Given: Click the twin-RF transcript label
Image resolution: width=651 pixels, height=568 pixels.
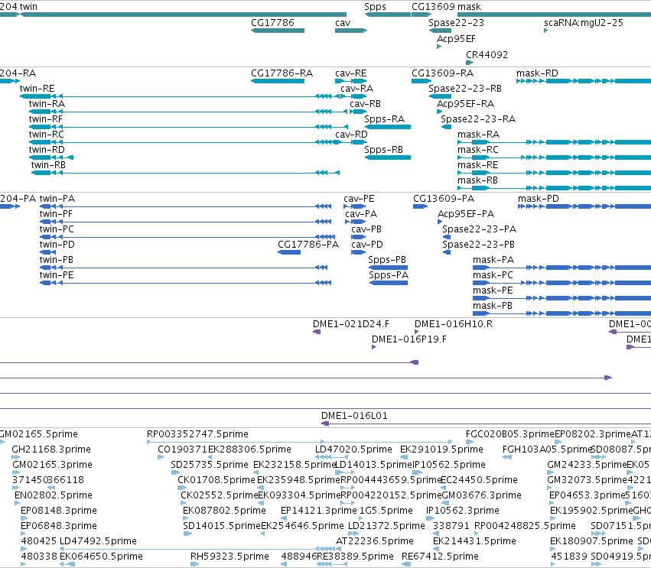Looking at the screenshot, I should pos(45,119).
